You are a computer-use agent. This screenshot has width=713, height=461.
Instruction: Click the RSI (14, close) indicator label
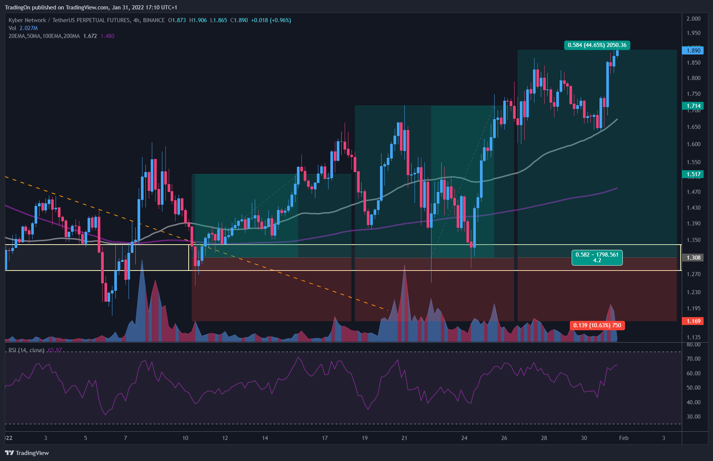point(26,350)
